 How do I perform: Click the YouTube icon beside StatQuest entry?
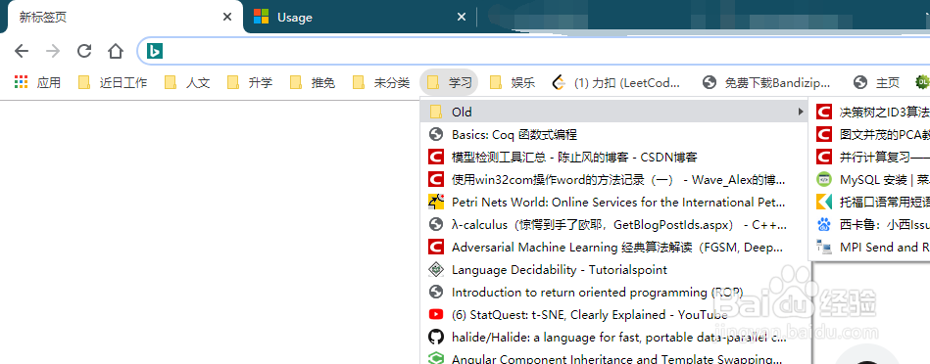(x=436, y=314)
